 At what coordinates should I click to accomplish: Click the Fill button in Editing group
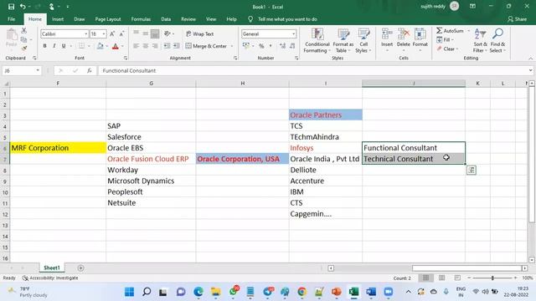pos(445,40)
